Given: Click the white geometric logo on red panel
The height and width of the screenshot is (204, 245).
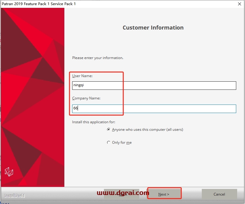Looking at the screenshot, I should pos(9,172).
